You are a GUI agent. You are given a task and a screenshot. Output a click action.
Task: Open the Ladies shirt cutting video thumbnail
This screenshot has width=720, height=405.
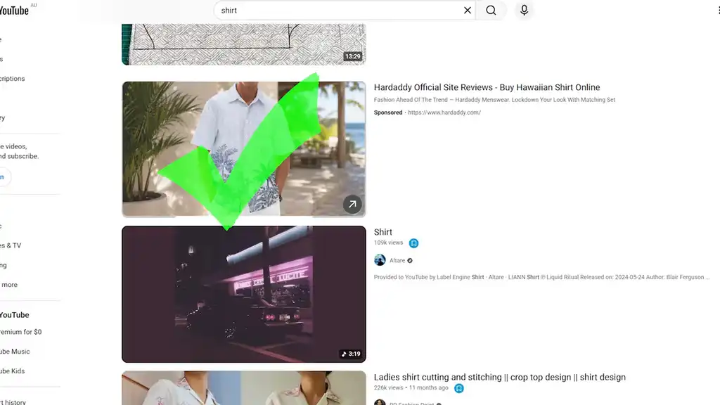pyautogui.click(x=244, y=388)
